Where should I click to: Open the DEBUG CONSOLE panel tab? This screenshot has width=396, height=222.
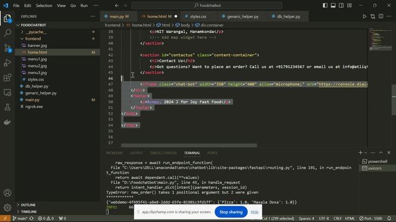click(163, 153)
